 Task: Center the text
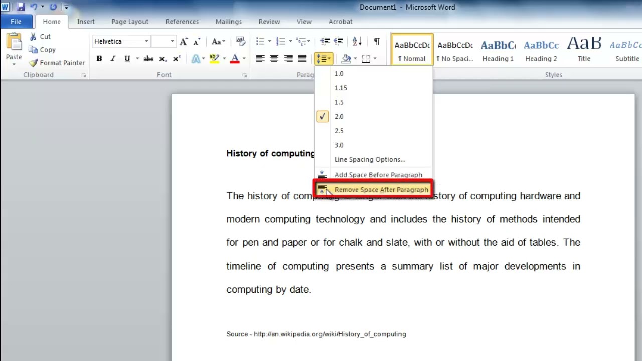pos(274,59)
